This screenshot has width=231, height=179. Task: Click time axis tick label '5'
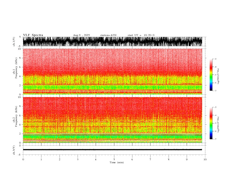point(114,159)
